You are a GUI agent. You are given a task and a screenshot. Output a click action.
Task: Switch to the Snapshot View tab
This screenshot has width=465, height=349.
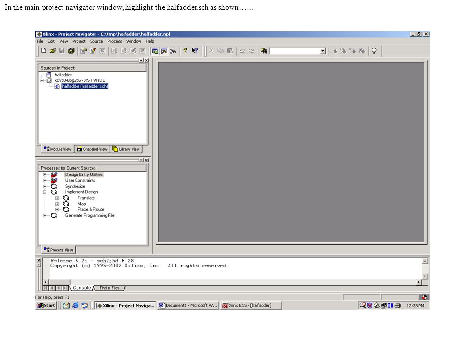[x=92, y=149]
